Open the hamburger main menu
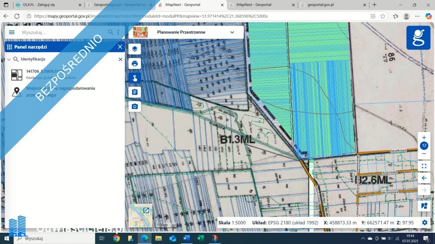435x244 pixels. click(12, 32)
